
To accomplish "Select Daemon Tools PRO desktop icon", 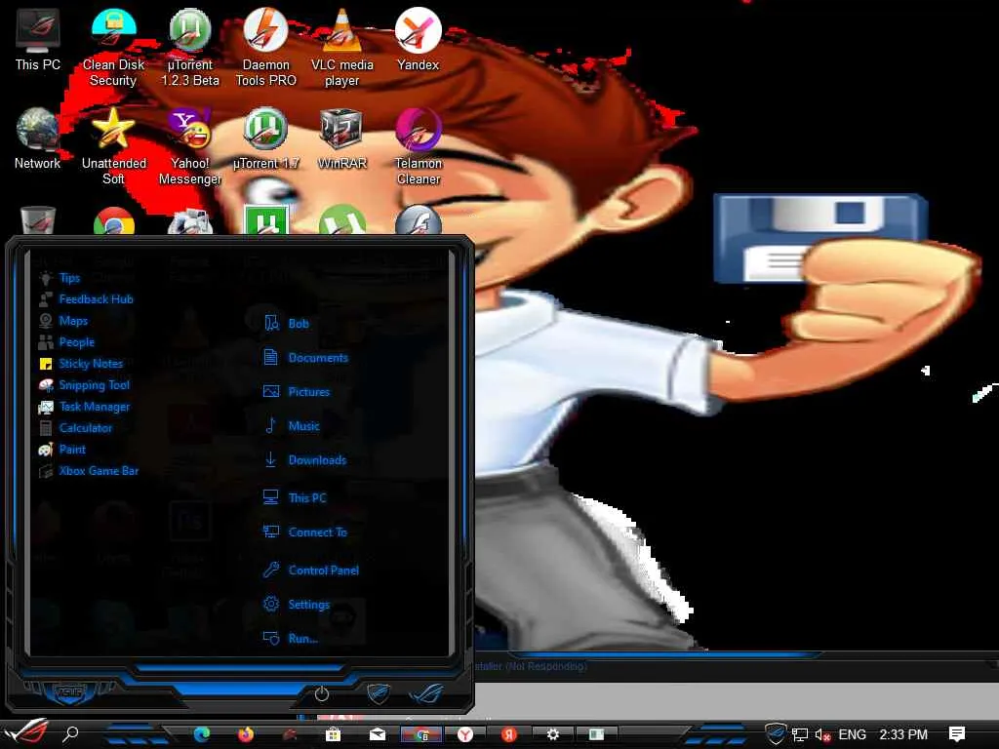I will (x=265, y=47).
